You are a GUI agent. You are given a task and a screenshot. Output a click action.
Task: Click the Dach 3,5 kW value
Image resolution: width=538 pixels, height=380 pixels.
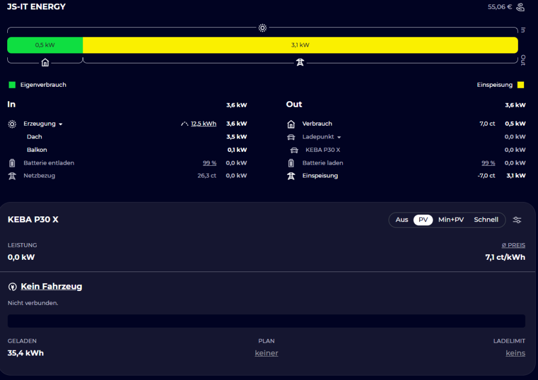coord(236,137)
